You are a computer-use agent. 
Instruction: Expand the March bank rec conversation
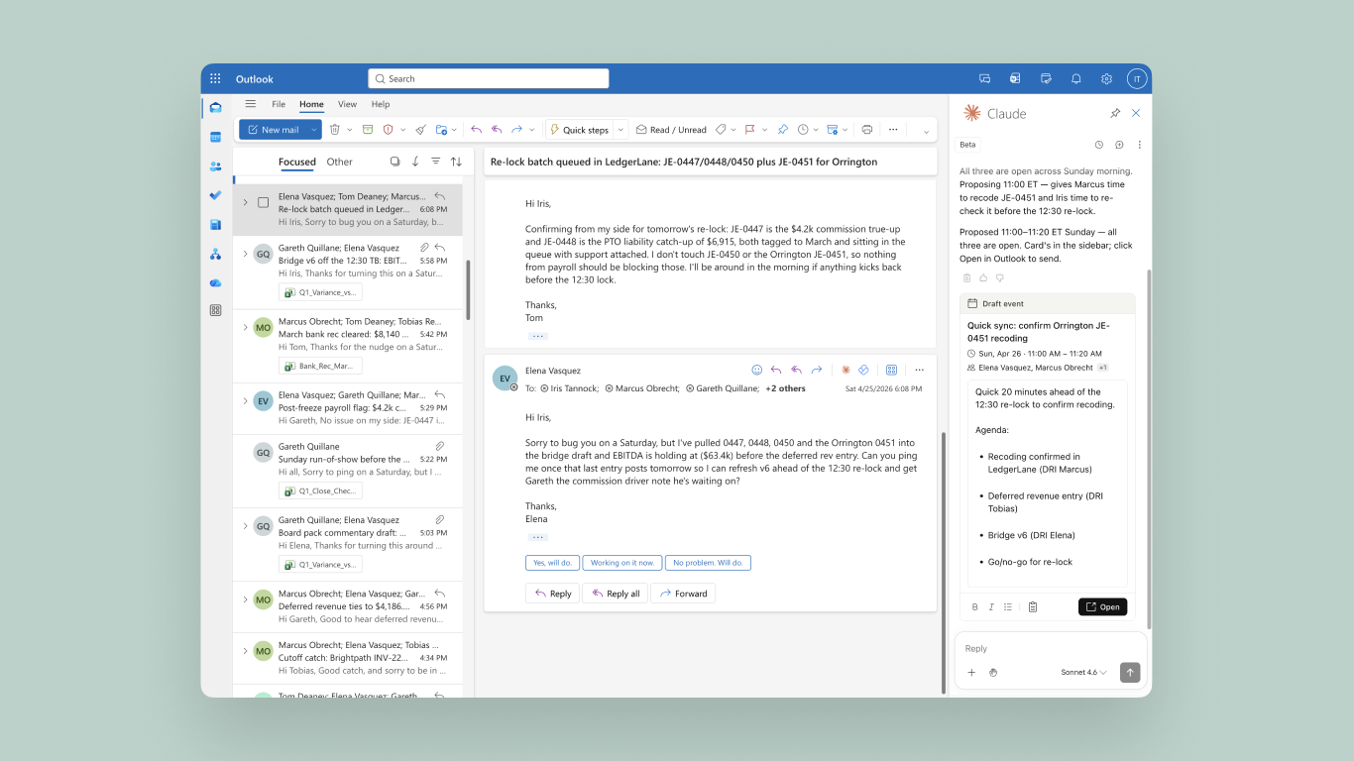point(245,327)
